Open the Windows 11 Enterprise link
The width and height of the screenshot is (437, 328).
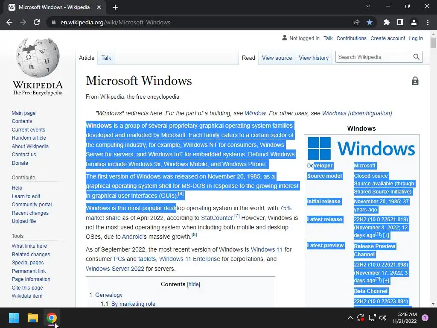(189, 259)
